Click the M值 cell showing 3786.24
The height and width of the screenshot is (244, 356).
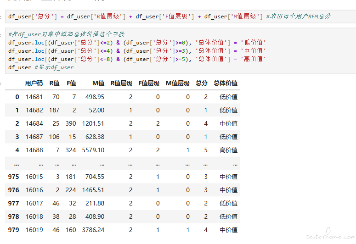[x=93, y=230]
